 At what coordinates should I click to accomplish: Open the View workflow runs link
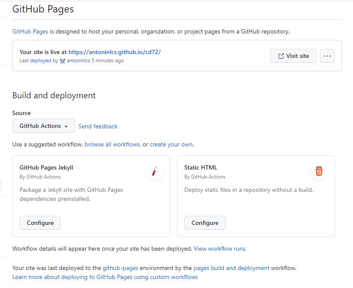click(x=220, y=249)
